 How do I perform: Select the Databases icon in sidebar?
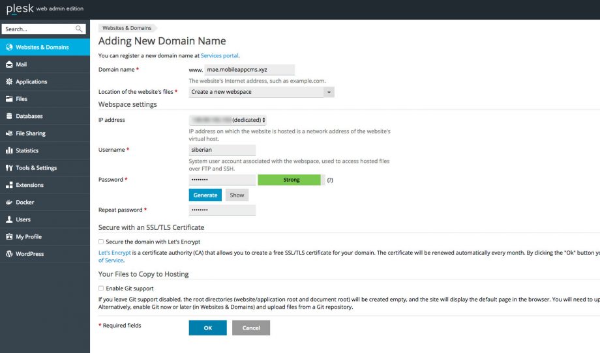coord(9,116)
